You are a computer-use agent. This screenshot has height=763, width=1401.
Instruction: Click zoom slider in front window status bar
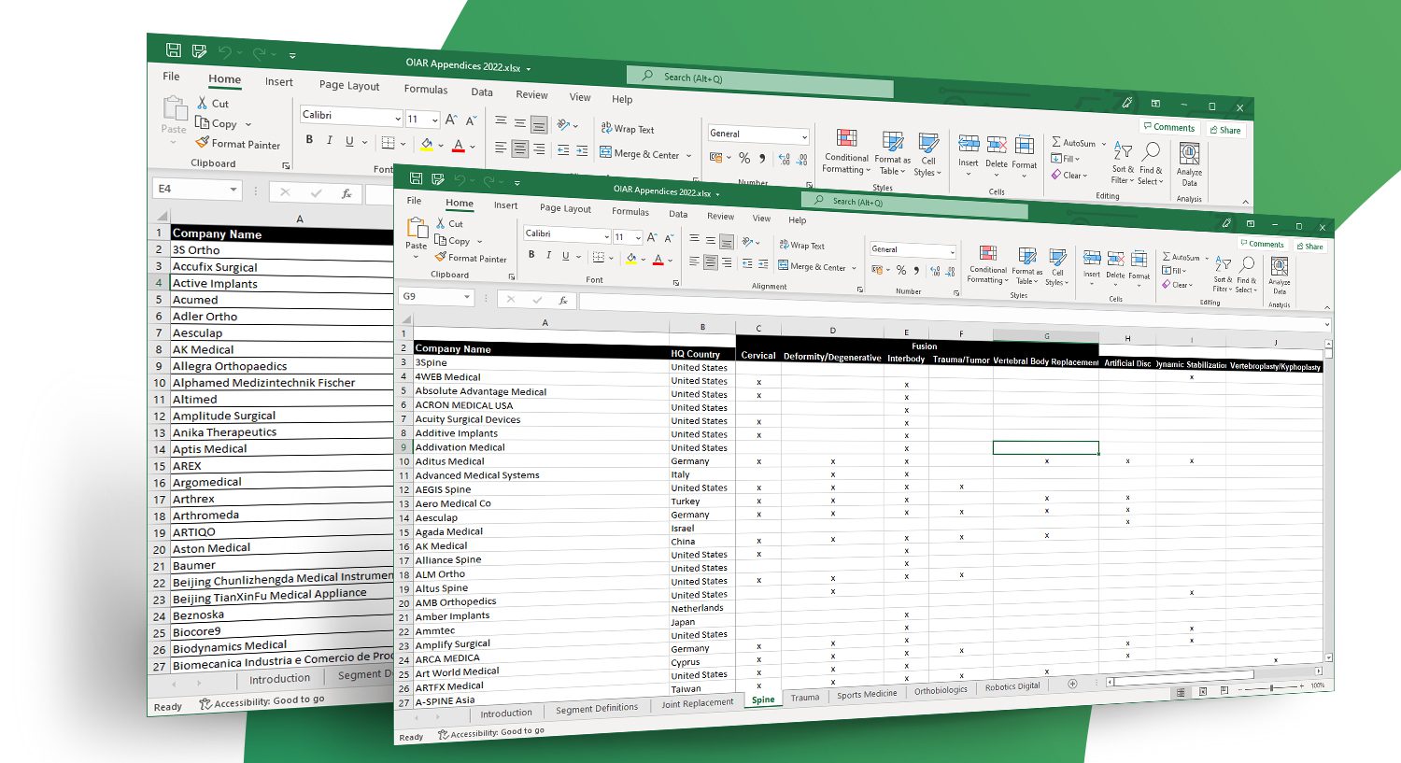point(1271,688)
